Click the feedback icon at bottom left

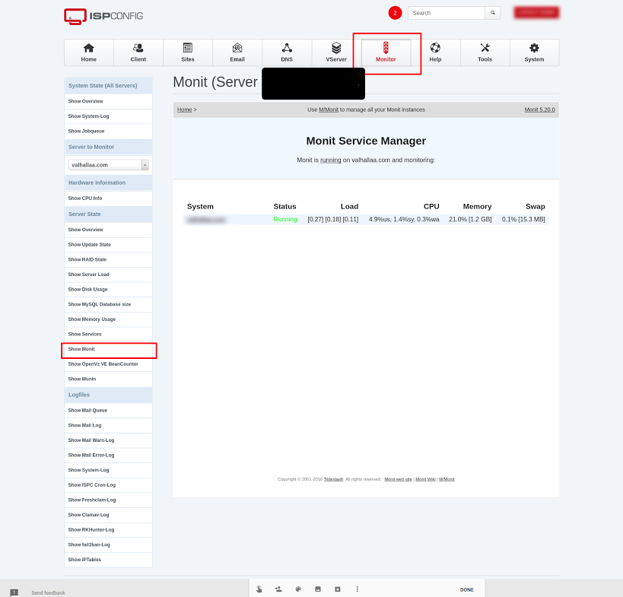click(x=14, y=592)
